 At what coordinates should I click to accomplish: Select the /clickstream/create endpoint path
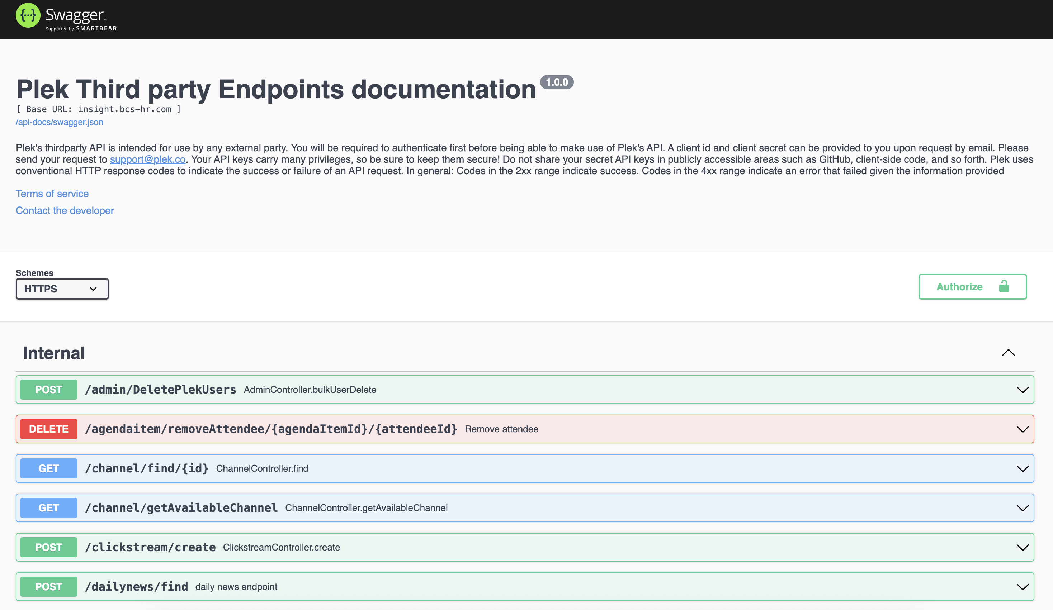(x=150, y=547)
